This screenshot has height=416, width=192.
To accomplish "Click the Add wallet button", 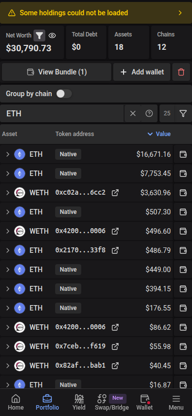I will tap(142, 72).
